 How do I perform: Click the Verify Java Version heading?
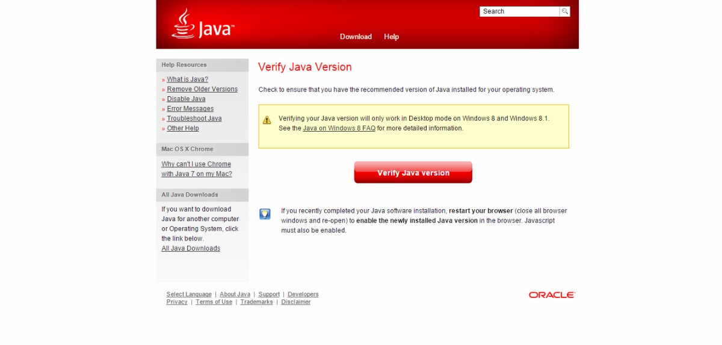coord(305,67)
